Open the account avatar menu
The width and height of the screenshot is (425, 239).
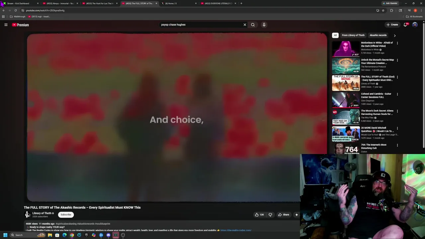tap(415, 25)
